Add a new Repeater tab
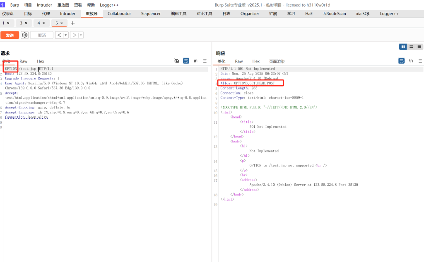This screenshot has height=262, width=424. click(73, 23)
